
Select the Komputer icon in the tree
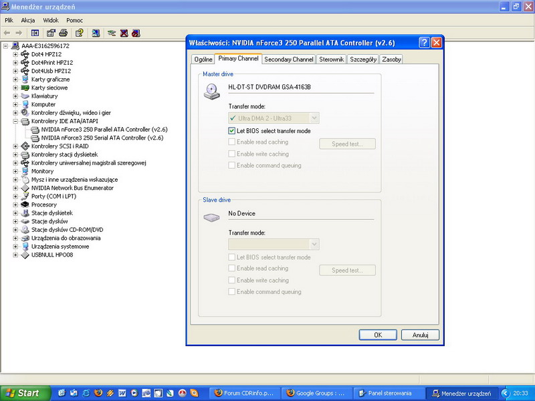point(25,104)
